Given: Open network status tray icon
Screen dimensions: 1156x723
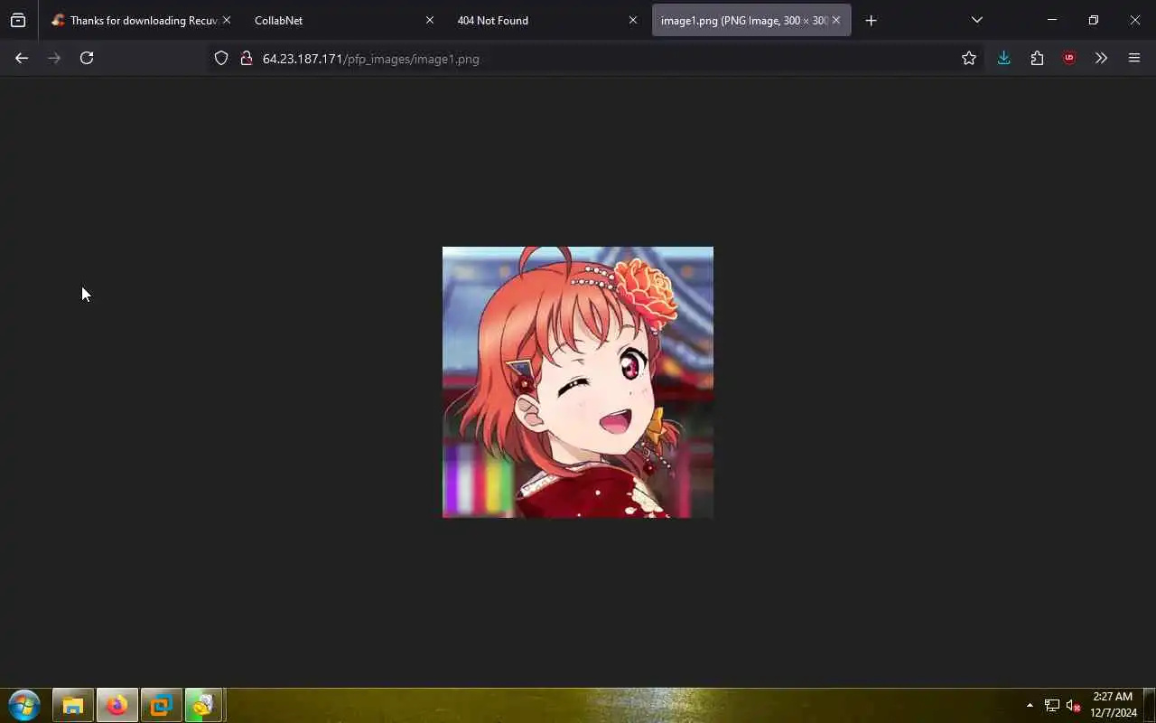Looking at the screenshot, I should [x=1052, y=705].
